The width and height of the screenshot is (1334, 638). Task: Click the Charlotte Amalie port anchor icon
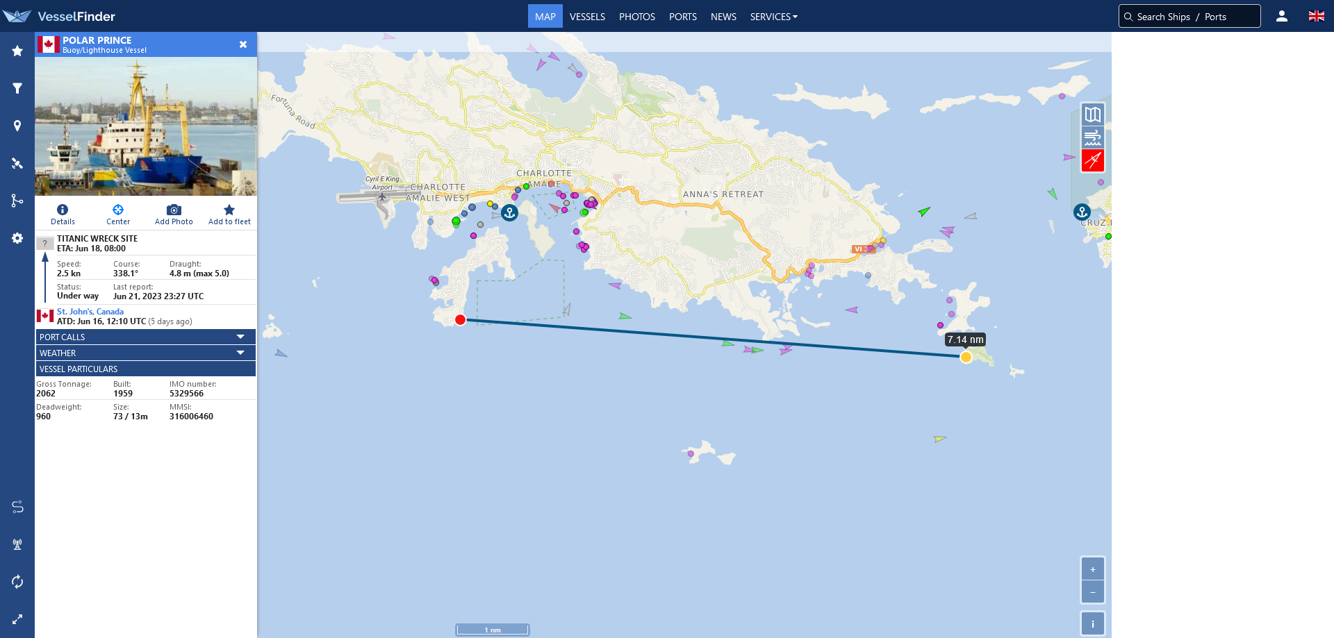click(510, 213)
